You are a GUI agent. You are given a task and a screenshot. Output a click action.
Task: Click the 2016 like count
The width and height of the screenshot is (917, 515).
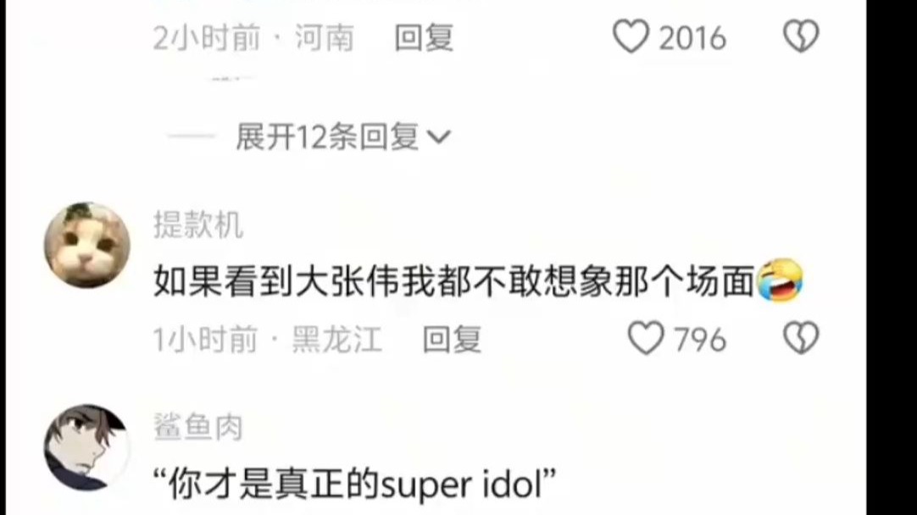[693, 39]
